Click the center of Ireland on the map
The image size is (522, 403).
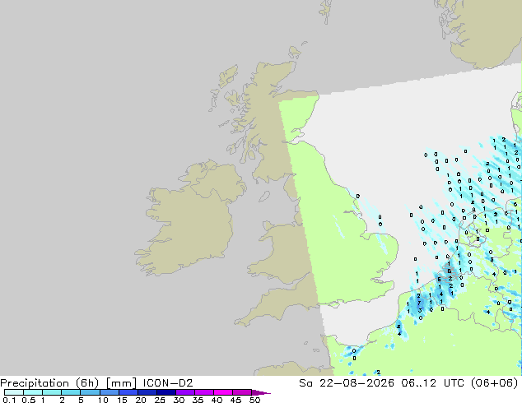click(x=189, y=220)
